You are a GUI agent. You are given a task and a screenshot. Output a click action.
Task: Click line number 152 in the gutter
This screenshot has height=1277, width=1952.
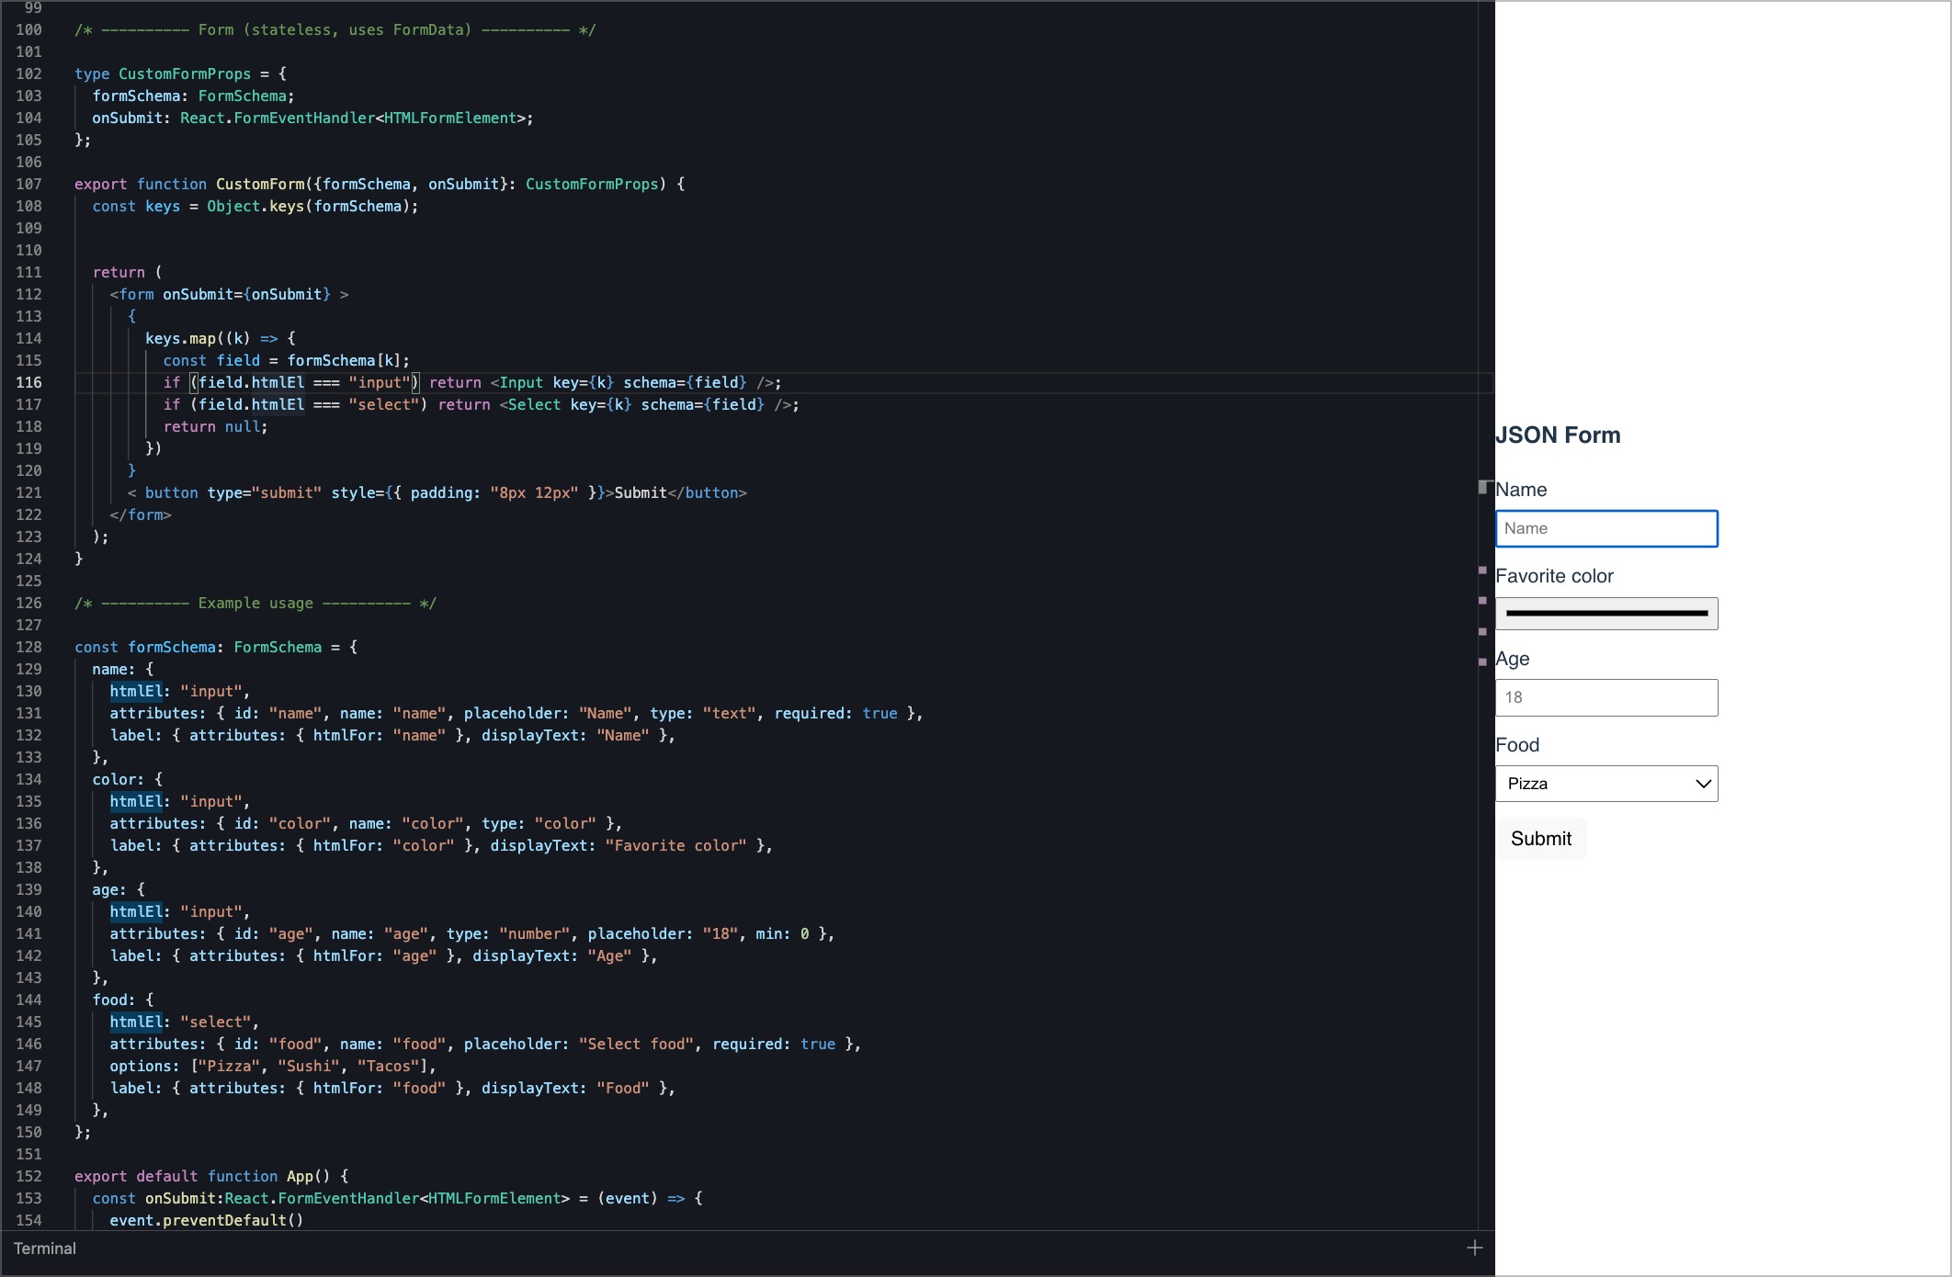[x=28, y=1176]
